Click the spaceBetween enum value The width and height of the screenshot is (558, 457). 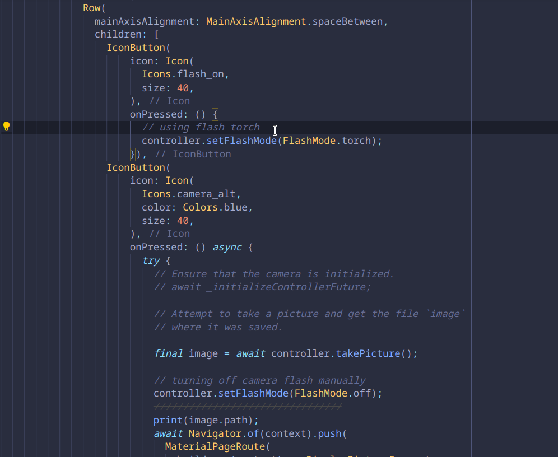pos(347,21)
